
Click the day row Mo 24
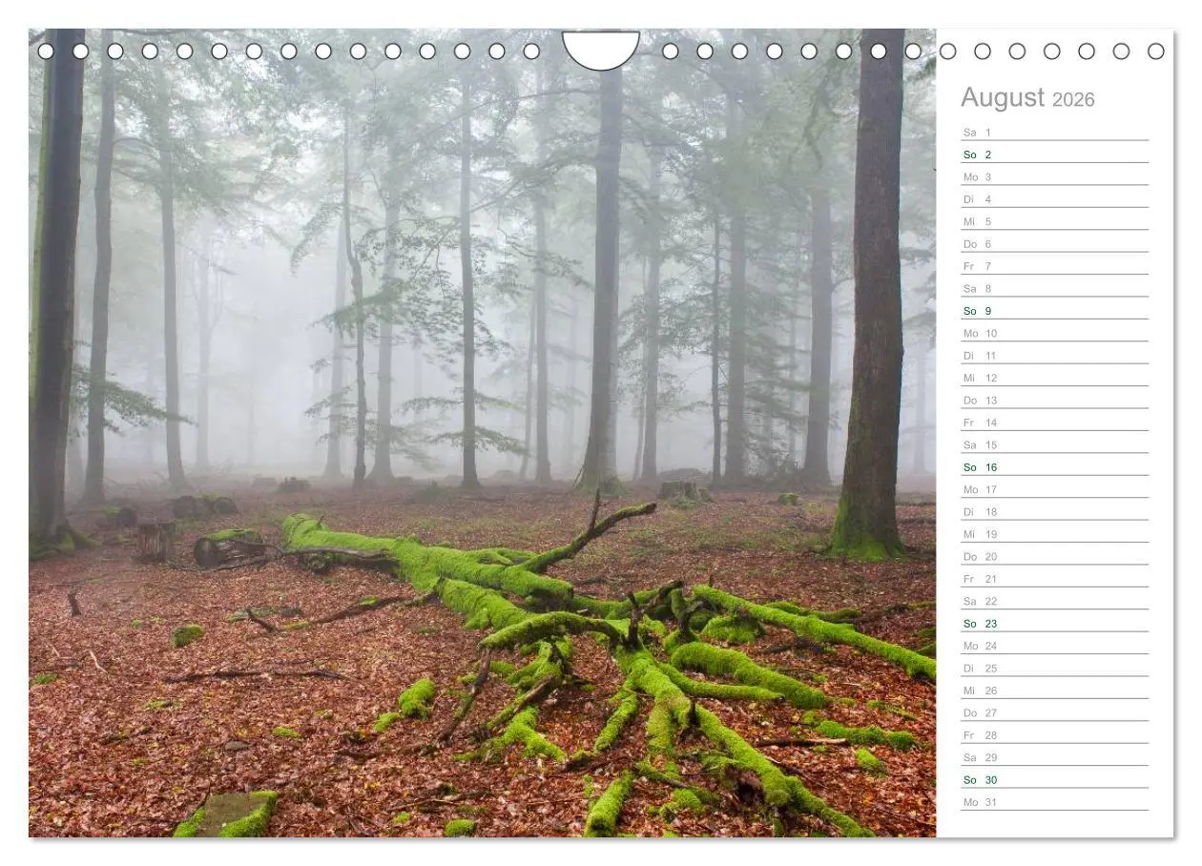[1054, 646]
